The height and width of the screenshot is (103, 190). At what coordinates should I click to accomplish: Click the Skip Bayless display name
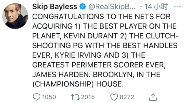tap(55, 6)
